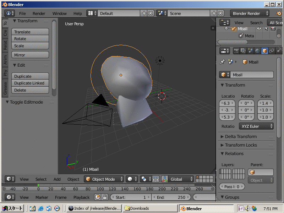This screenshot has width=284, height=213.
Task: Switch to Render Layers properties tab
Action: 243,51
